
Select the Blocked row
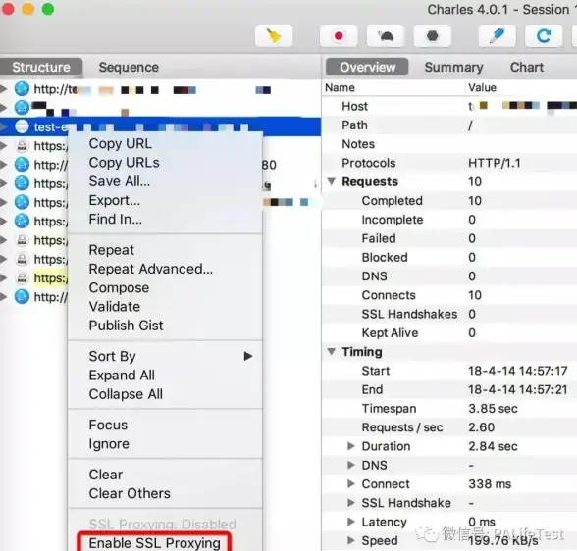(449, 257)
